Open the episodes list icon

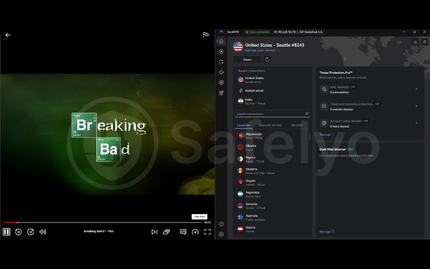[x=167, y=232]
